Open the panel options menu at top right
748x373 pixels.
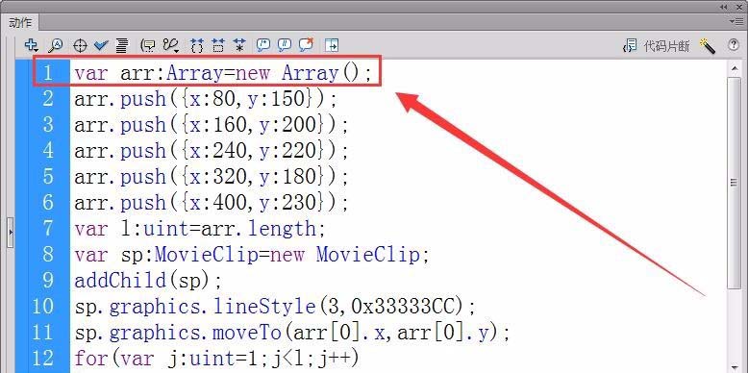736,21
